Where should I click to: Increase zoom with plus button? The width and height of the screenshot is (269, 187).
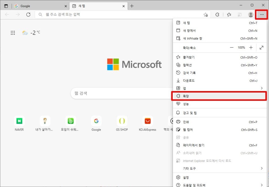251,48
